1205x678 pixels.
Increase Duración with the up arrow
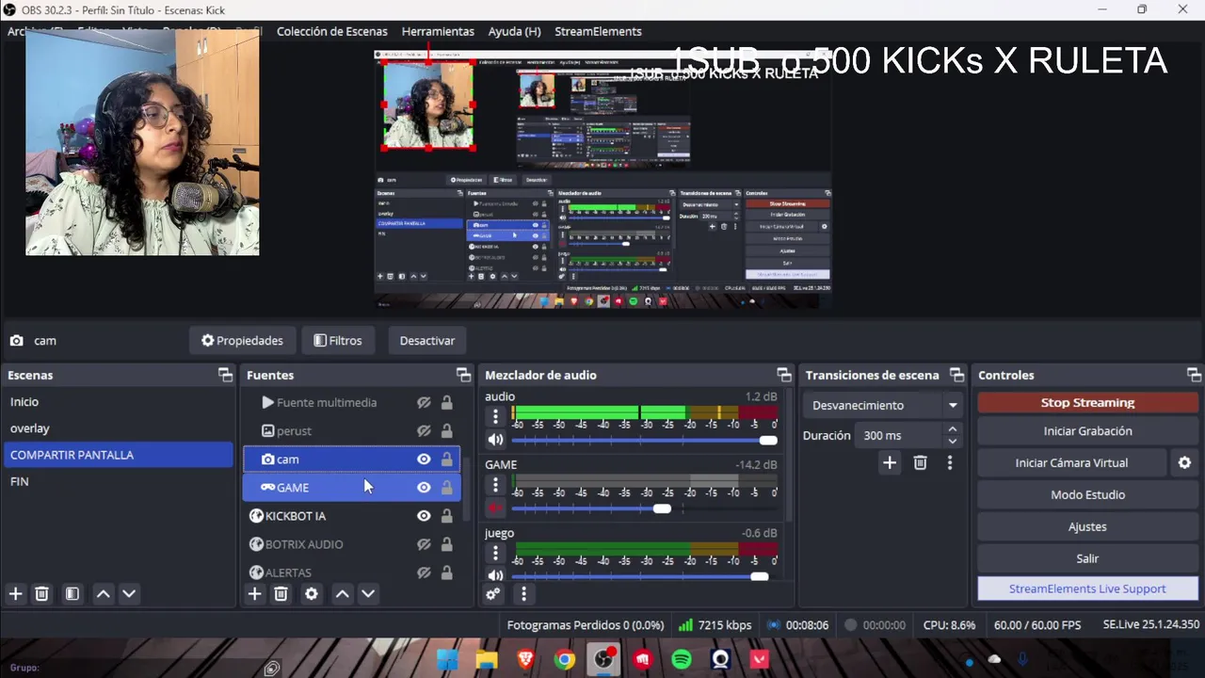pos(952,429)
